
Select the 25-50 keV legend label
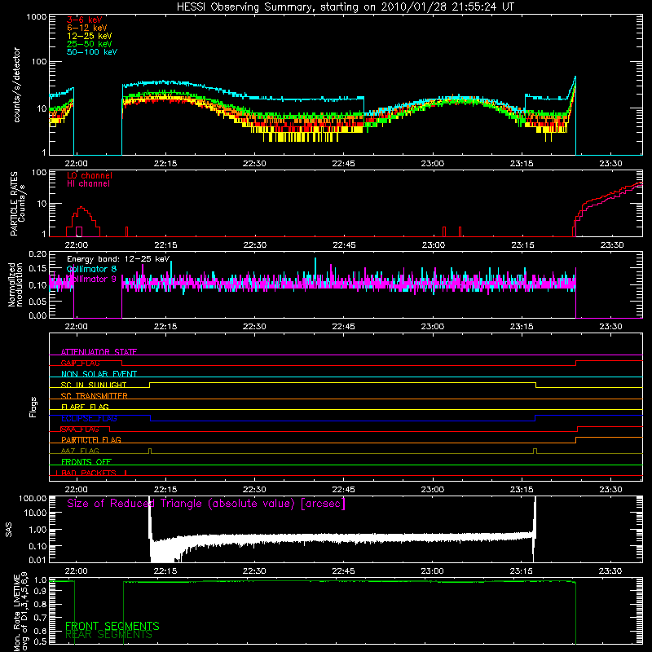pos(90,44)
